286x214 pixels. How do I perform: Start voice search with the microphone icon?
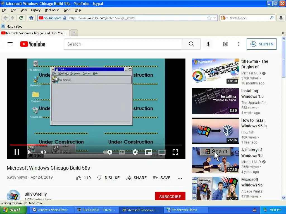point(208,44)
